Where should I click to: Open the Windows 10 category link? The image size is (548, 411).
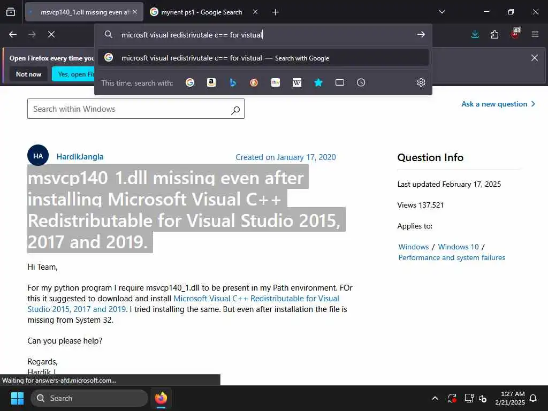tap(458, 247)
